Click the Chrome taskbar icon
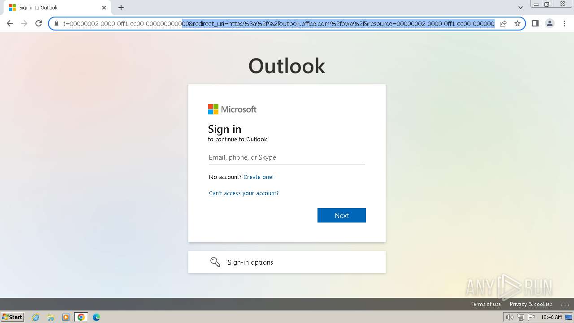Screen dimensions: 574x323 [x=81, y=317]
